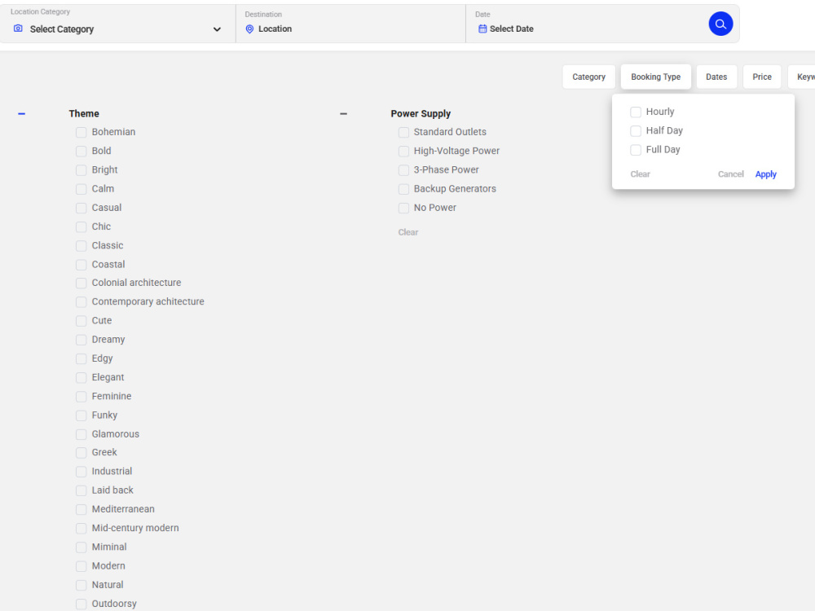The image size is (815, 611).
Task: Tick the Greek theme checkbox
Action: (81, 453)
